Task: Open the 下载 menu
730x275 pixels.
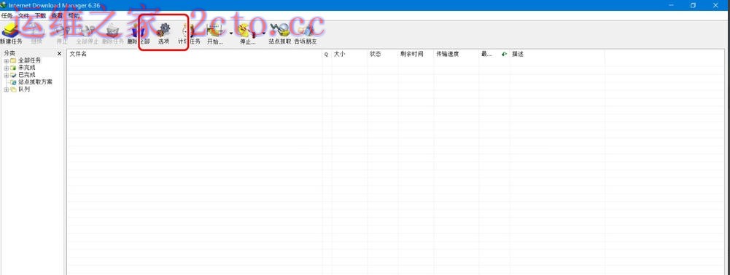Action: (x=41, y=15)
